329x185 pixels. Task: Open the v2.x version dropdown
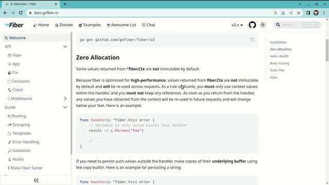pos(237,25)
